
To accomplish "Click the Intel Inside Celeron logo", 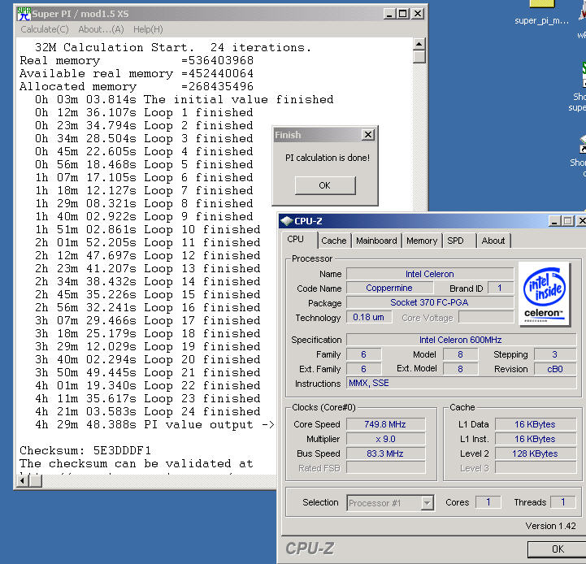I will coord(545,294).
